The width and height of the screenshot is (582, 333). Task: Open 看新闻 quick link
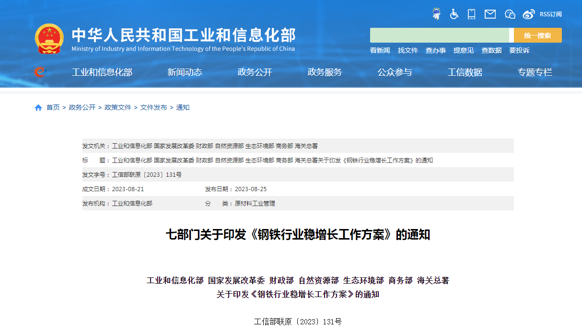(x=380, y=50)
